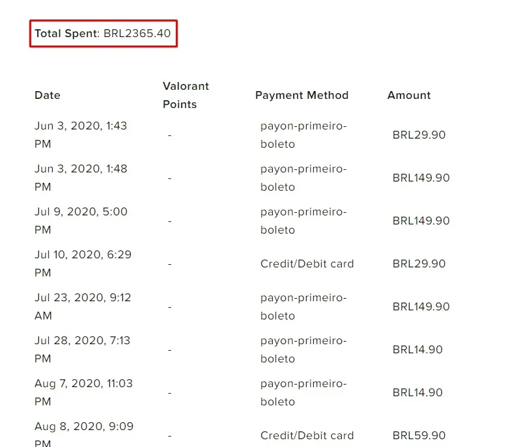Click the Valorant Points column header
The height and width of the screenshot is (447, 532).
(x=186, y=95)
